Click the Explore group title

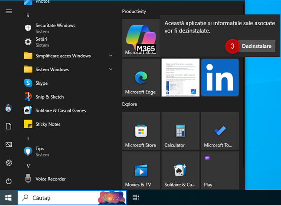coord(130,104)
